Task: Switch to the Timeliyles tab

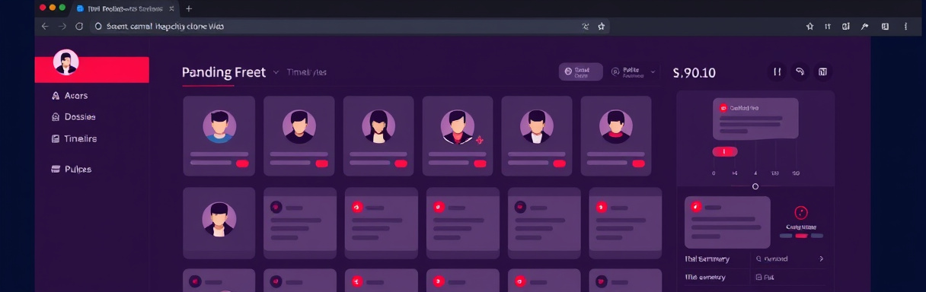Action: click(x=307, y=72)
